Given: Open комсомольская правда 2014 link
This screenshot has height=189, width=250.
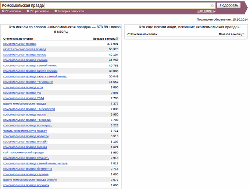Looking at the screenshot, I should point(24,98).
